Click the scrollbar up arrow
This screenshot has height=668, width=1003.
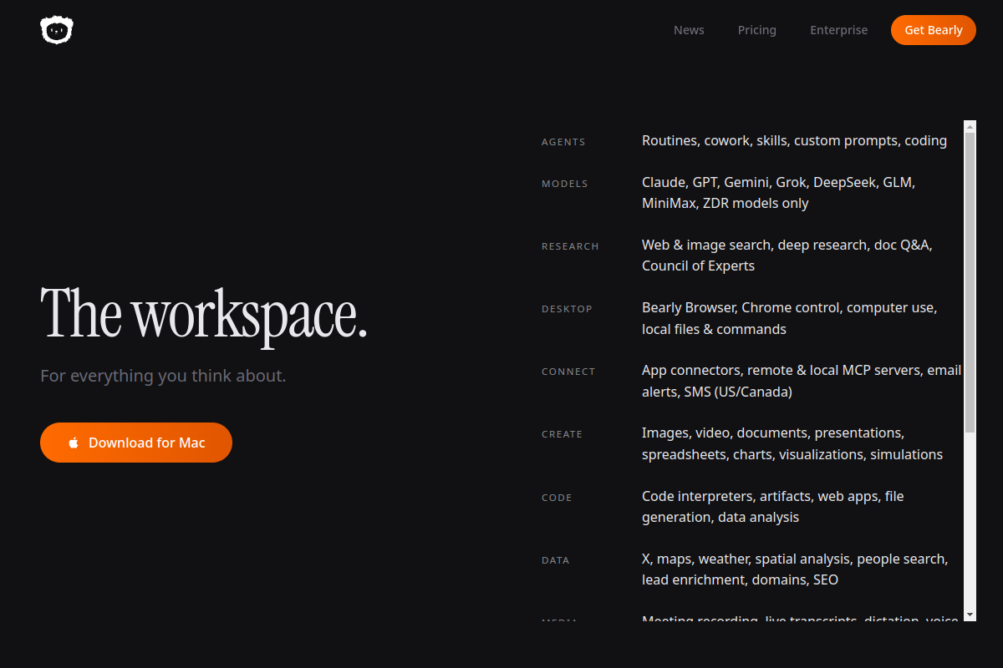tap(970, 127)
